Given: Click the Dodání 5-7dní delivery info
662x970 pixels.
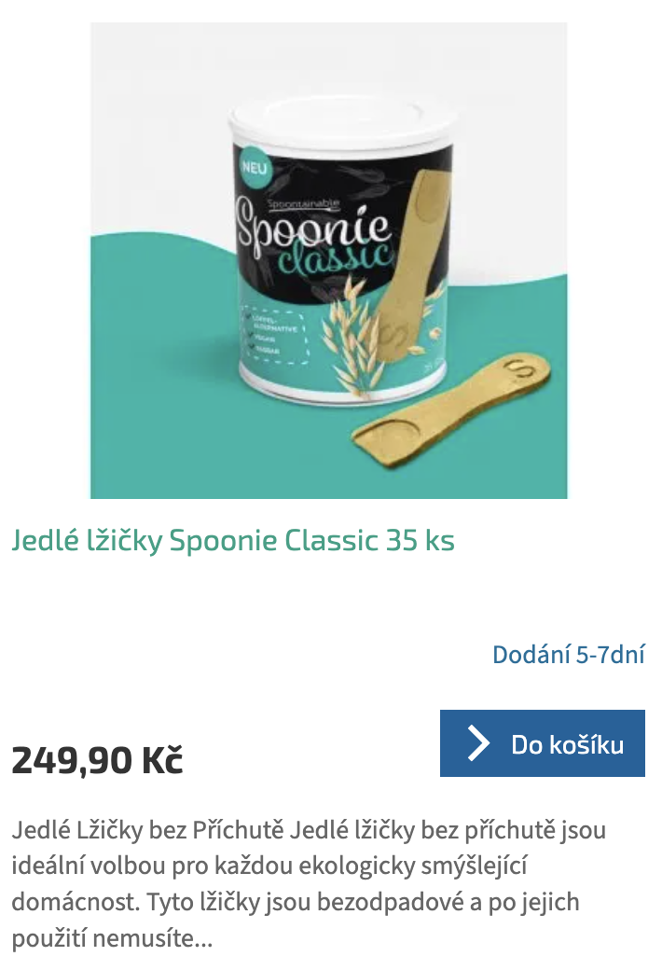Looking at the screenshot, I should 569,655.
